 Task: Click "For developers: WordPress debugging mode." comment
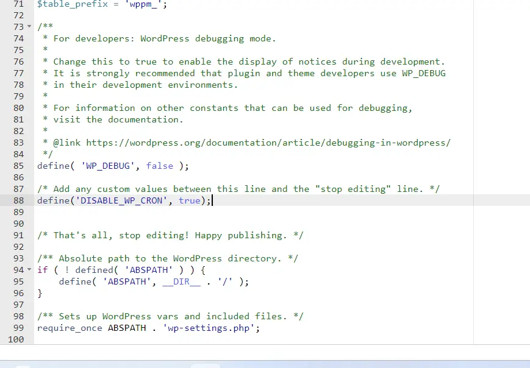(165, 38)
